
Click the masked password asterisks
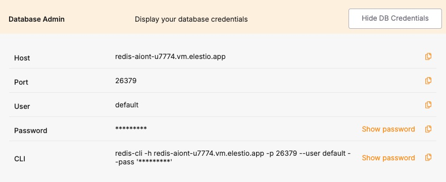click(131, 129)
